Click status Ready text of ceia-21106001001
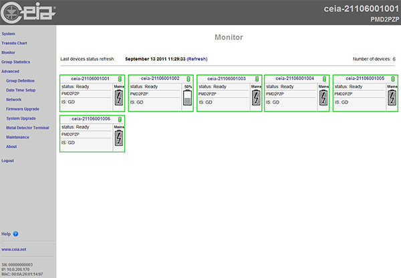The width and height of the screenshot is (401, 278). pyautogui.click(x=75, y=87)
